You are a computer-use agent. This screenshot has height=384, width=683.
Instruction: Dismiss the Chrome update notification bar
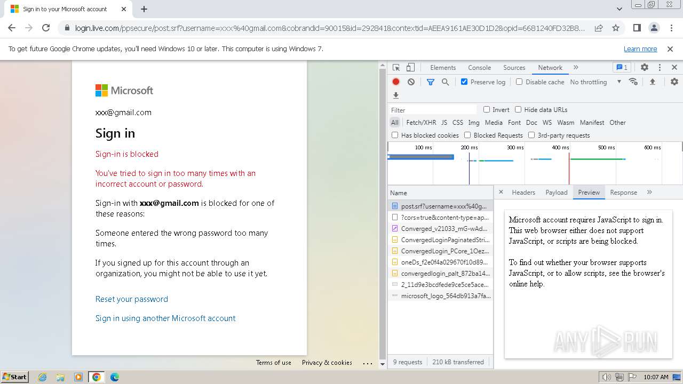(670, 49)
